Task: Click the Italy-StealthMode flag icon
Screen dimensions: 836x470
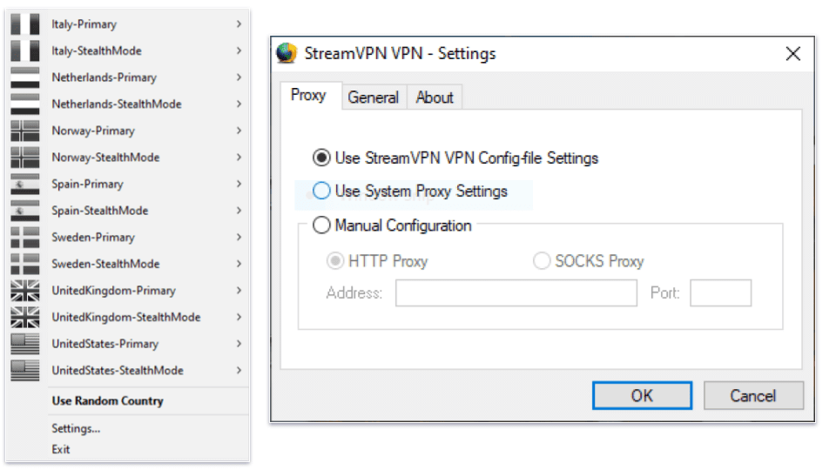Action: [x=25, y=50]
